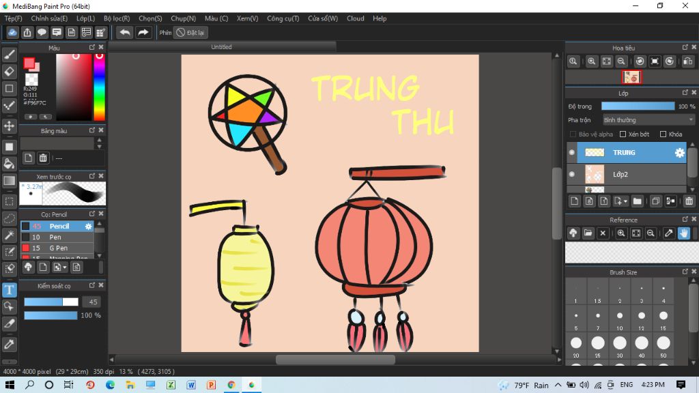The height and width of the screenshot is (393, 699).
Task: Adjust the Độ trong opacity slider
Action: click(x=638, y=106)
